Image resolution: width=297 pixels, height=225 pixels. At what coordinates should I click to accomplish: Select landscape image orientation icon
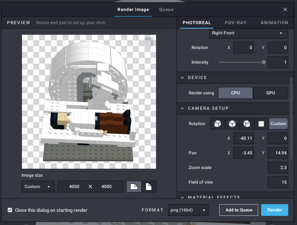[x=134, y=187]
